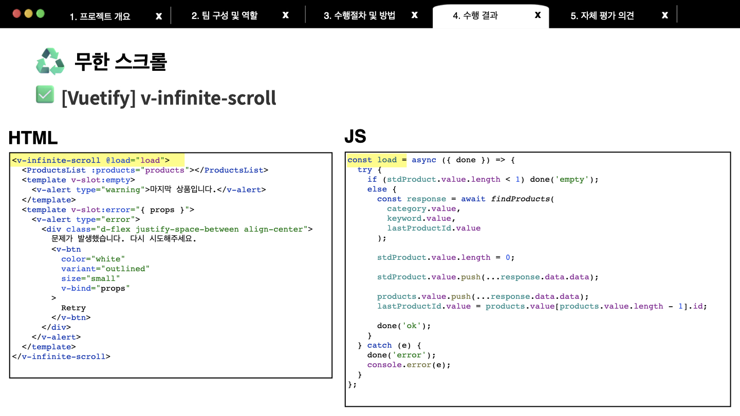
Task: Click the '<template v-slot:error="{ props }">' line
Action: pos(108,210)
